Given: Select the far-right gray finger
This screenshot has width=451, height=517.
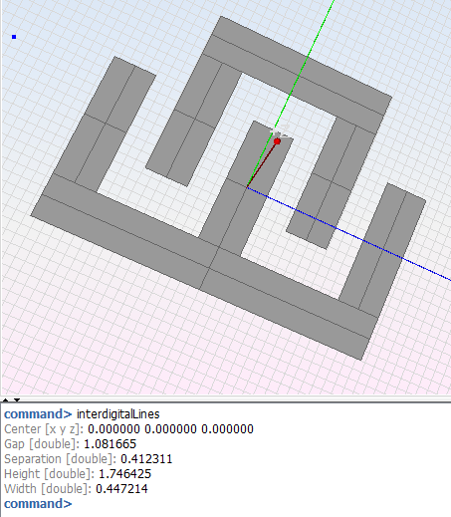Looking at the screenshot, I should click(381, 249).
